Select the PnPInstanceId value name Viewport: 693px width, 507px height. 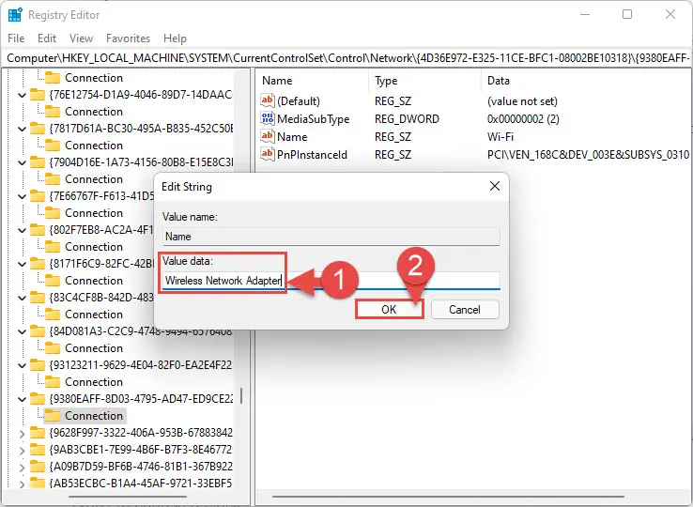[312, 155]
